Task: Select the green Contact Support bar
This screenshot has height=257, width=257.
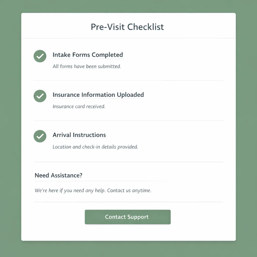Action: click(x=127, y=217)
